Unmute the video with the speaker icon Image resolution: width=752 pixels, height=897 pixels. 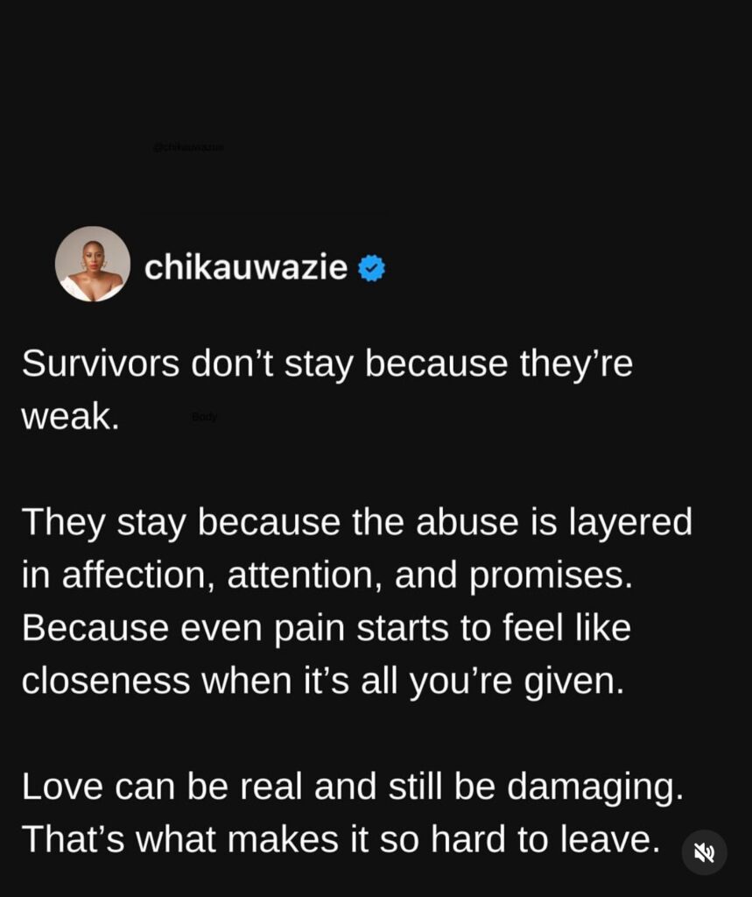coord(704,852)
